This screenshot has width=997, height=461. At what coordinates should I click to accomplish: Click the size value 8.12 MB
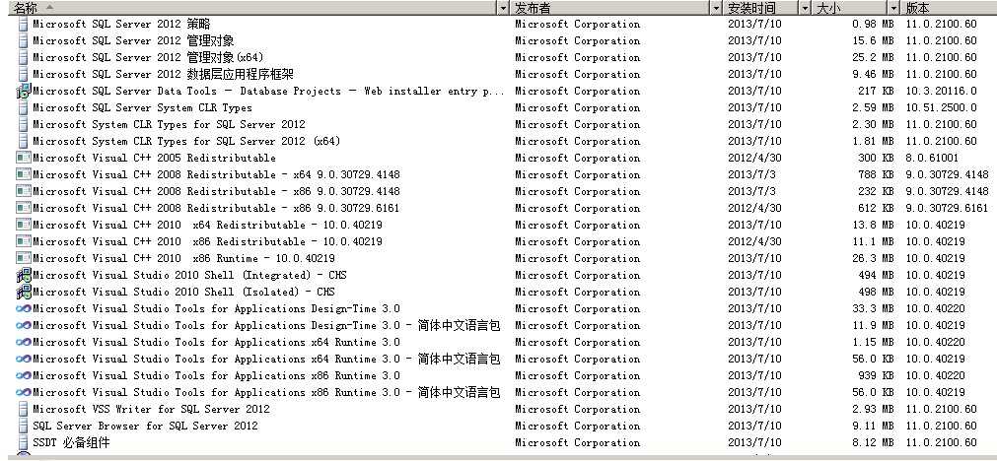point(873,443)
